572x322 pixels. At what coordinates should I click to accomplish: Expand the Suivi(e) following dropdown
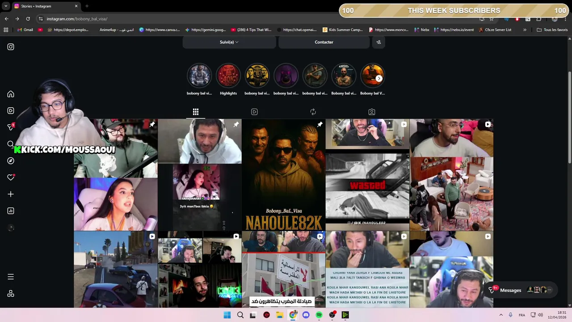pos(229,42)
